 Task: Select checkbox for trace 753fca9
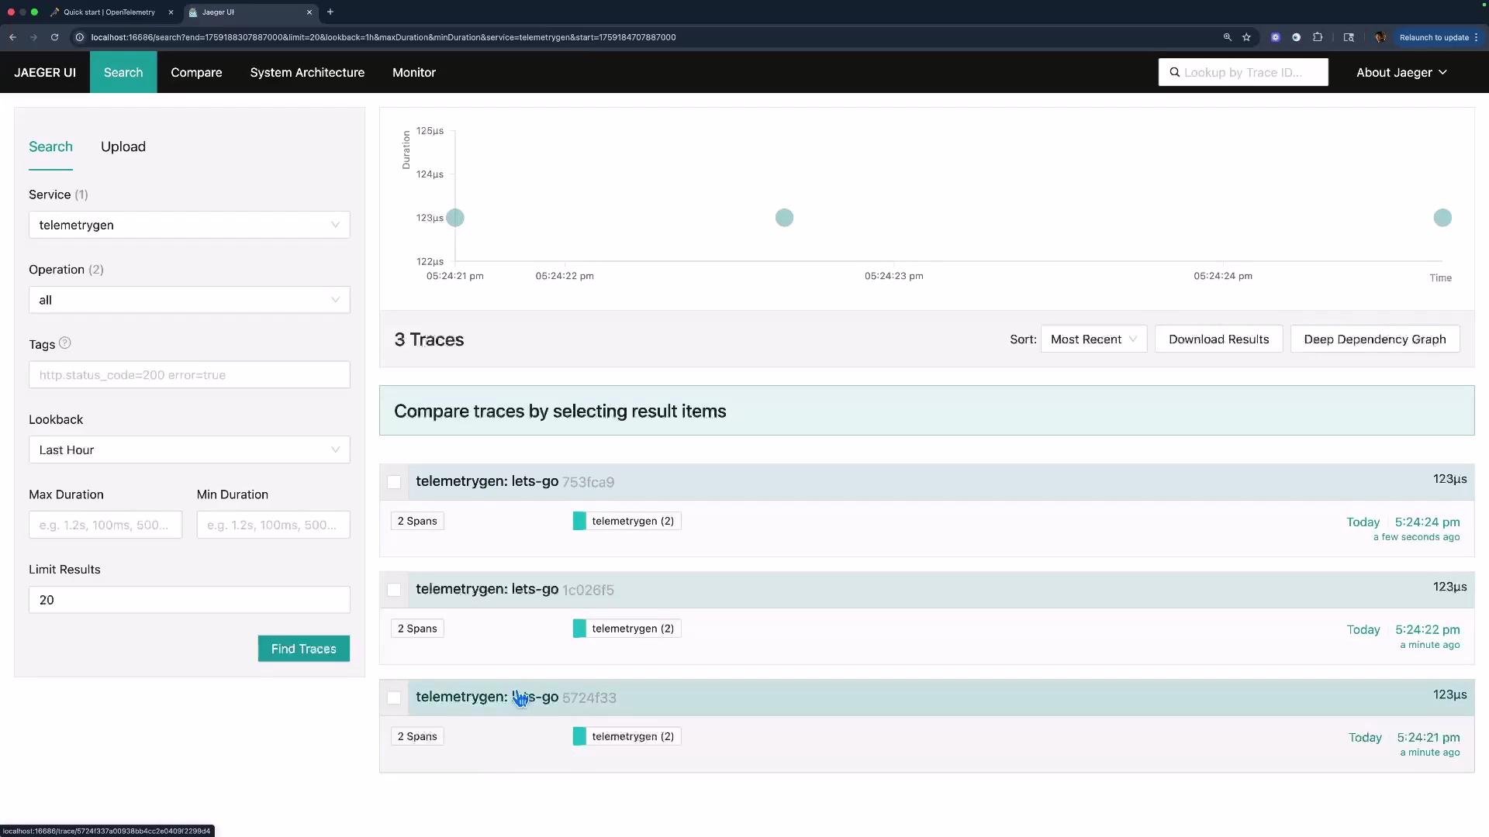coord(394,482)
